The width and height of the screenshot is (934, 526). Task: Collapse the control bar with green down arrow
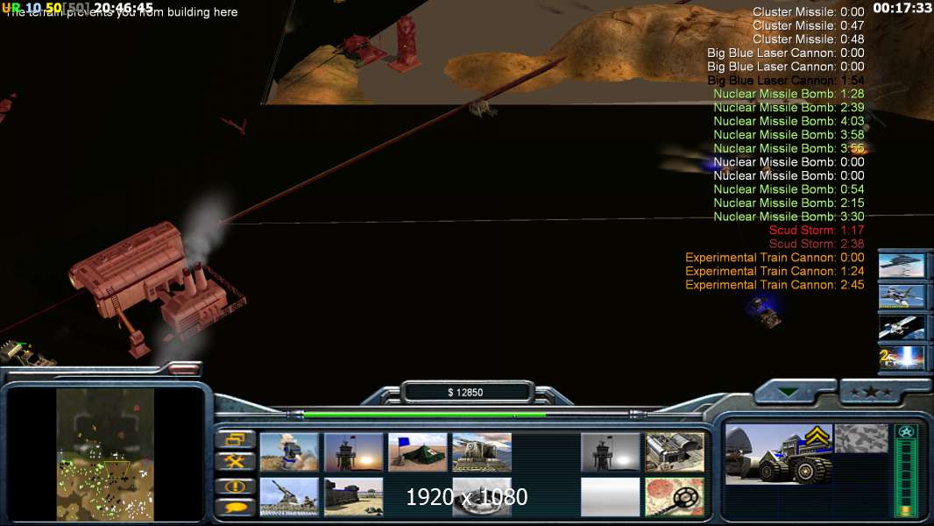point(788,392)
